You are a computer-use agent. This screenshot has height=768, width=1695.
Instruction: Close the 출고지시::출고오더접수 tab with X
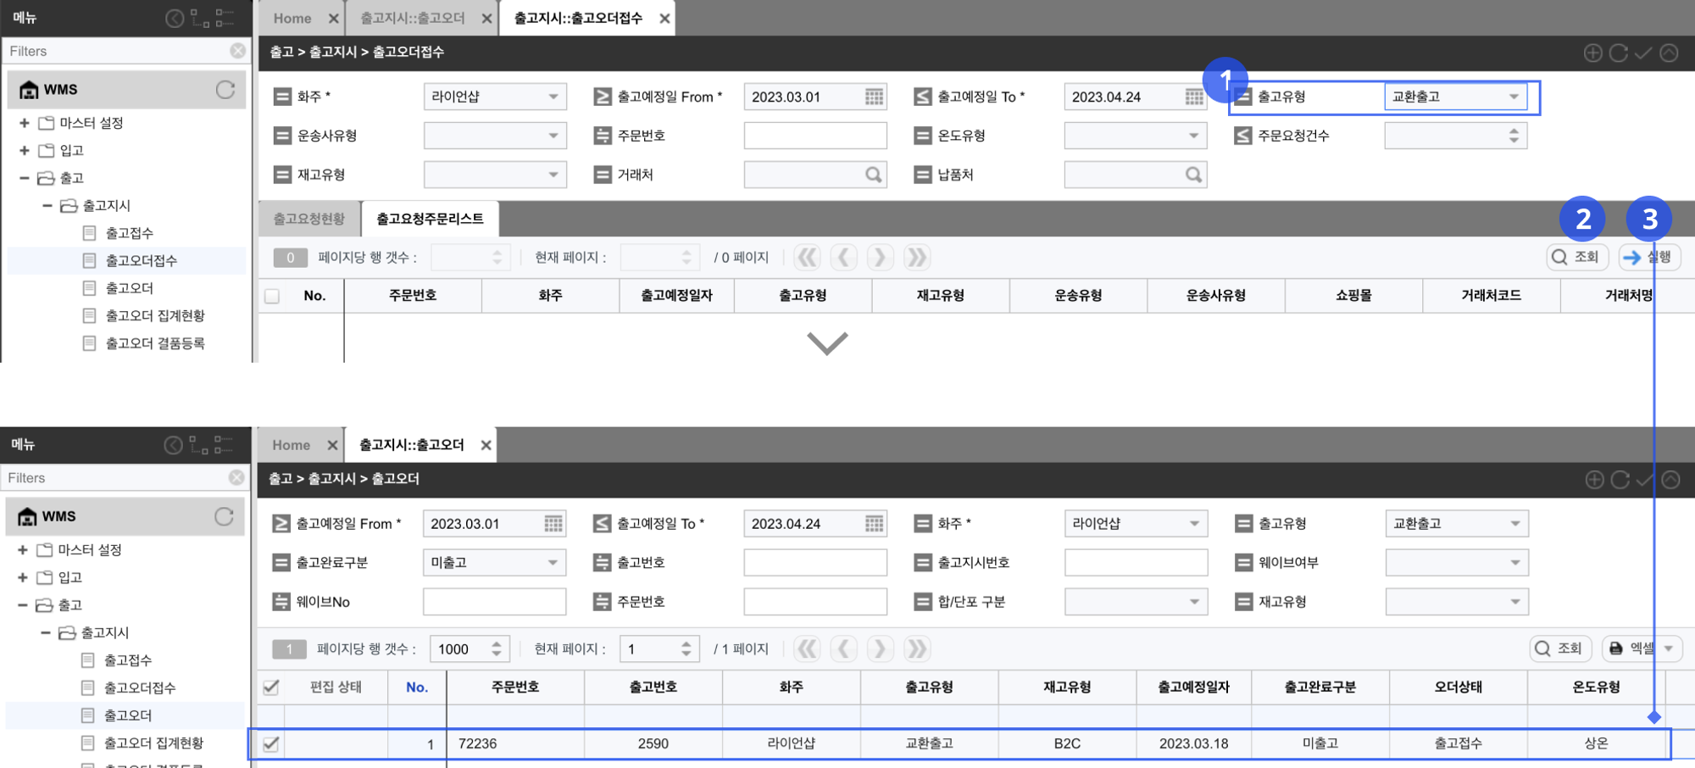pyautogui.click(x=664, y=19)
